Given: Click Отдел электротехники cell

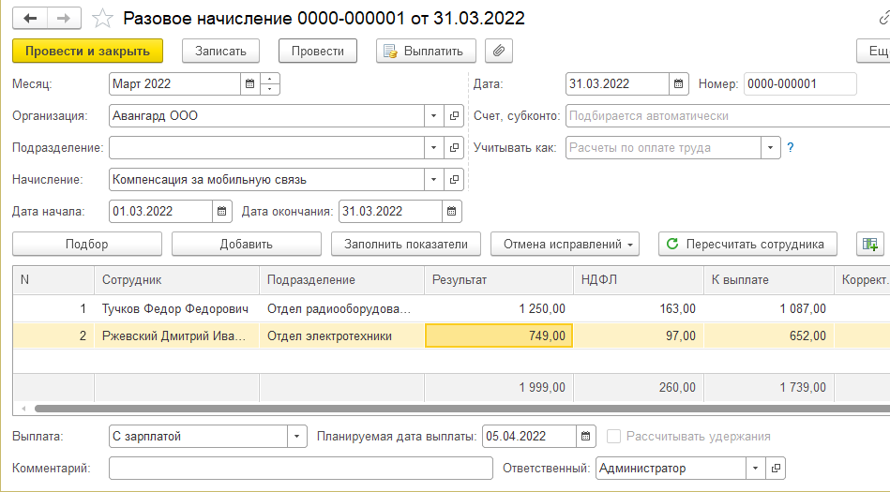Looking at the screenshot, I should [341, 335].
